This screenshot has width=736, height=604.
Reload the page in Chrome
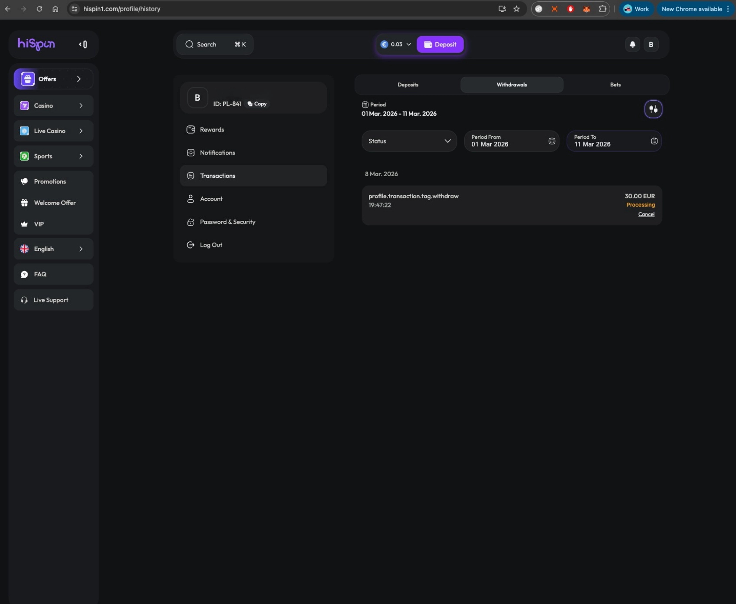tap(39, 9)
